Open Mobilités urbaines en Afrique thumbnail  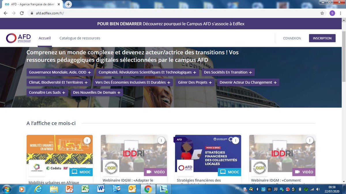pyautogui.click(x=60, y=155)
